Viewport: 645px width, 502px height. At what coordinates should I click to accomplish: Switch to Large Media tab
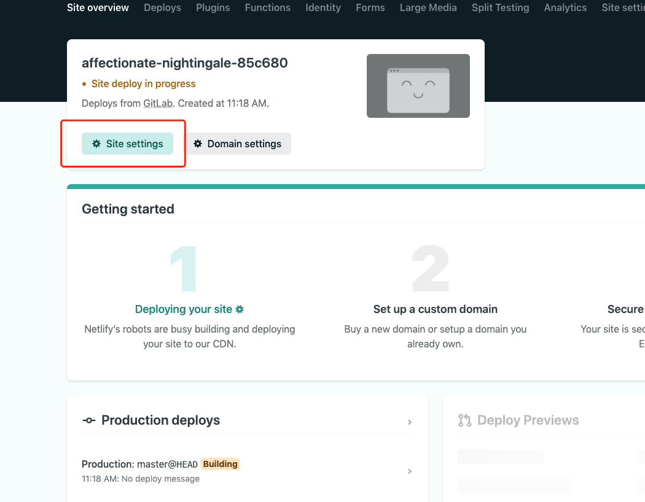point(428,7)
